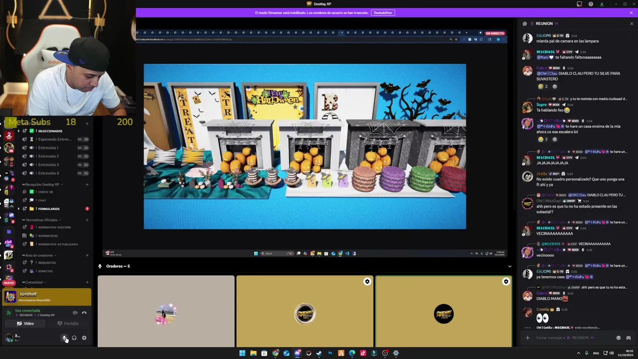Screen dimensions: 638x359
Task: Collapse the Comunidad category
Action: point(35,282)
